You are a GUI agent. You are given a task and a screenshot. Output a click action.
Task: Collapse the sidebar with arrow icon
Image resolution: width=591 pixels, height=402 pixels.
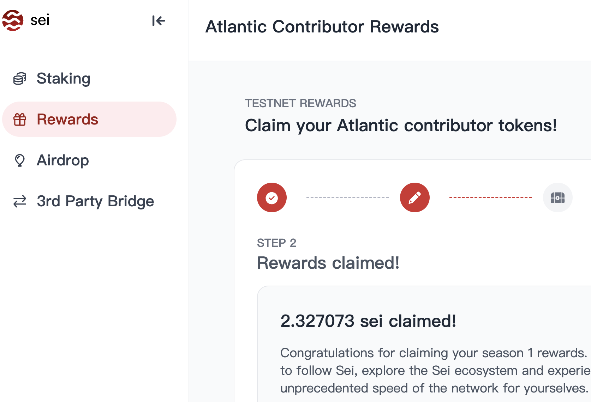159,21
